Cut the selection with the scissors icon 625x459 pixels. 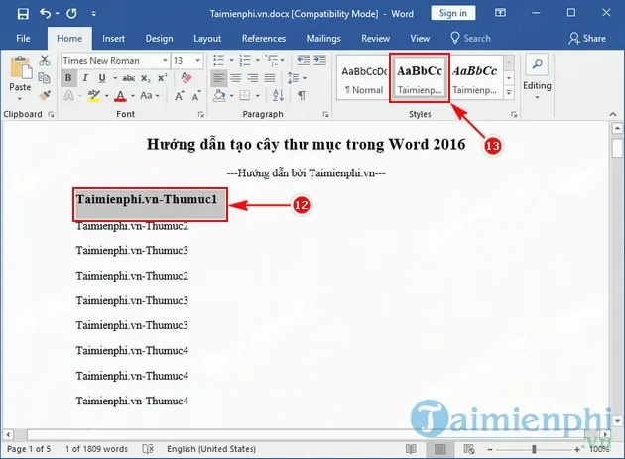point(45,60)
